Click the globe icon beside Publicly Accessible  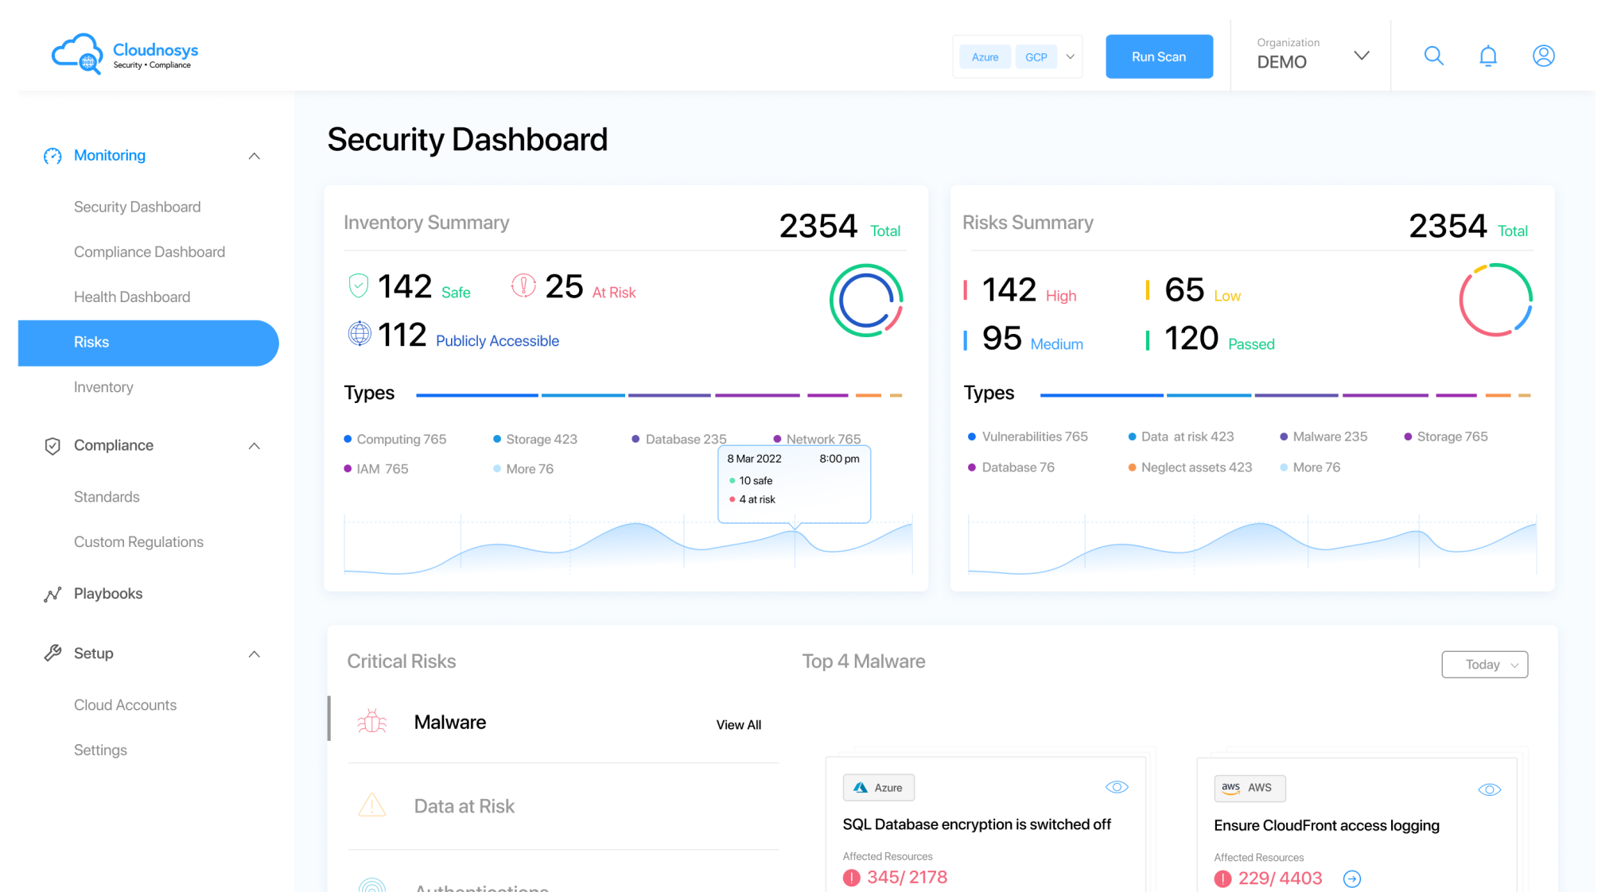tap(360, 334)
